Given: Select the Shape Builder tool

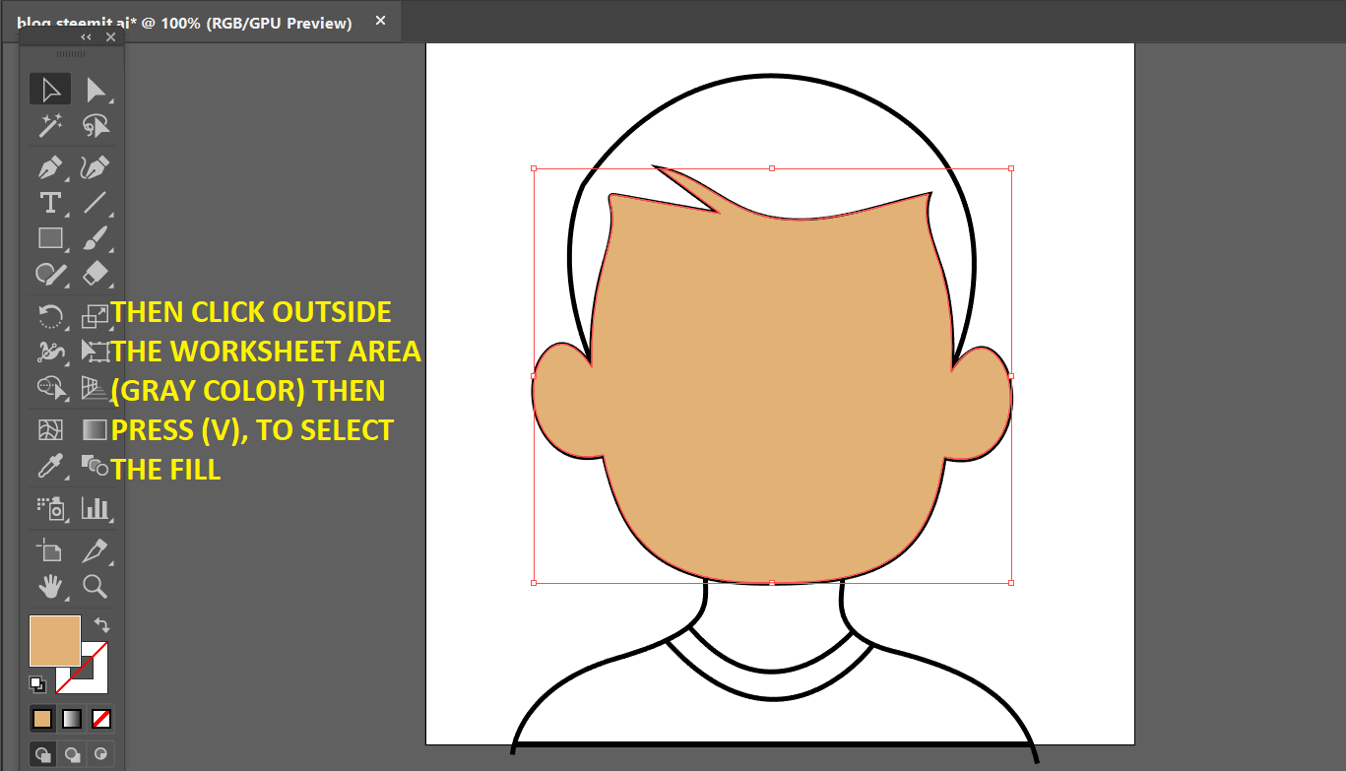Looking at the screenshot, I should pyautogui.click(x=50, y=388).
